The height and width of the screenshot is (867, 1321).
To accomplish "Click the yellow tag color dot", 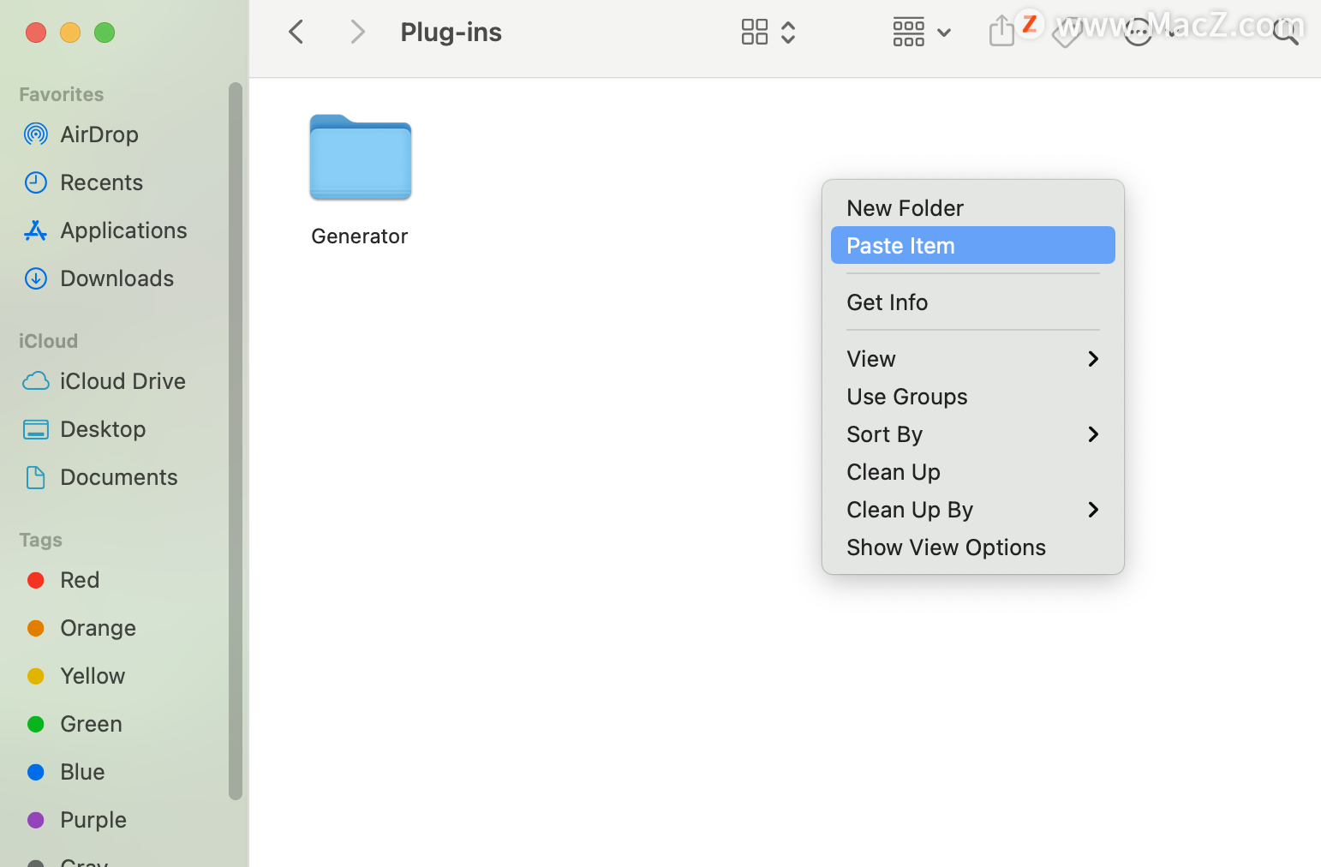I will tap(36, 676).
